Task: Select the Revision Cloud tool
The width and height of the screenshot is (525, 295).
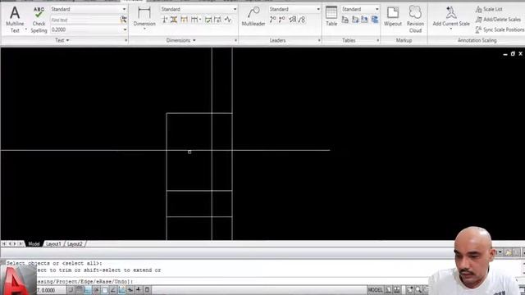Action: (x=415, y=20)
